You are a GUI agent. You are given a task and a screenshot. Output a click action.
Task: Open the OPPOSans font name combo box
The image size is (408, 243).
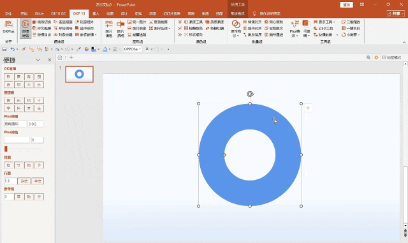click(133, 49)
